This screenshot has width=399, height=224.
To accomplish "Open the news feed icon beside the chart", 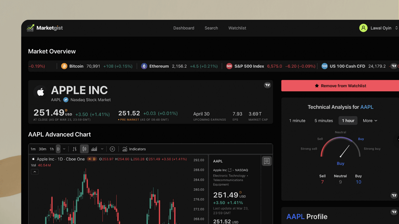I will 266,161.
